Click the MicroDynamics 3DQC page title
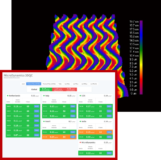 click(x=18, y=75)
